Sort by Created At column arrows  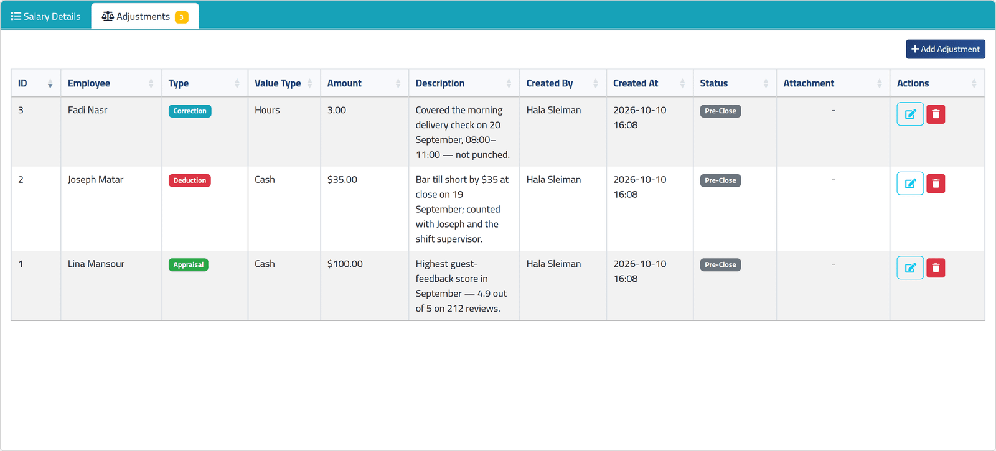[x=682, y=83]
